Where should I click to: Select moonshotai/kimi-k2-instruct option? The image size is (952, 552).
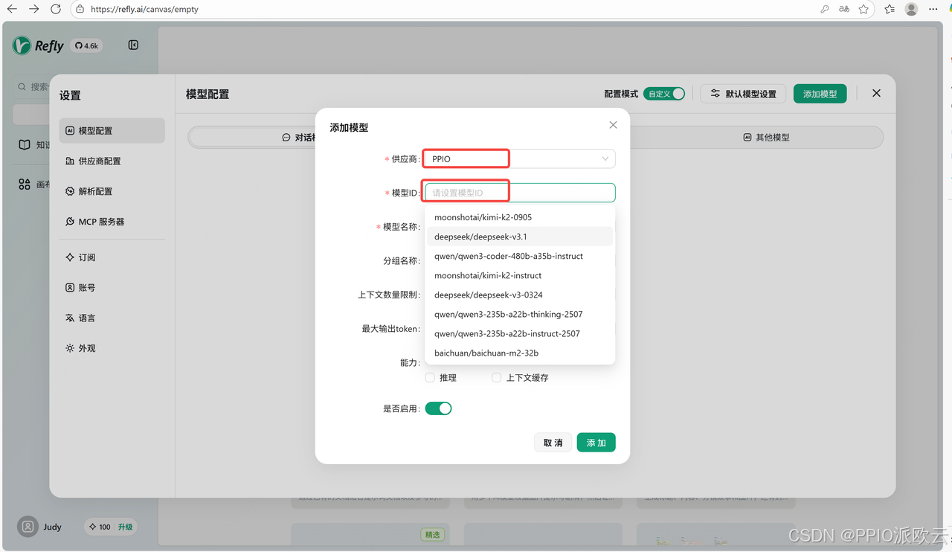pyautogui.click(x=520, y=275)
